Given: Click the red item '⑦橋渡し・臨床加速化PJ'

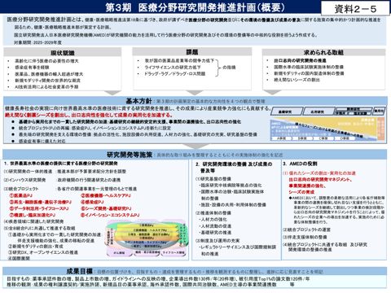Looking at the screenshot, I should [33, 215].
